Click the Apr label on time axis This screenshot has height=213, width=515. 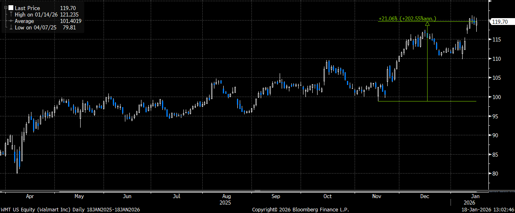29,196
